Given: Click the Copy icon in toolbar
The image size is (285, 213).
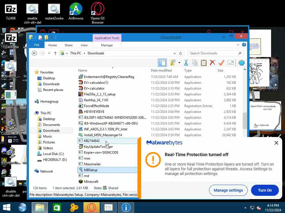Looking at the screenshot, I should tap(195, 63).
